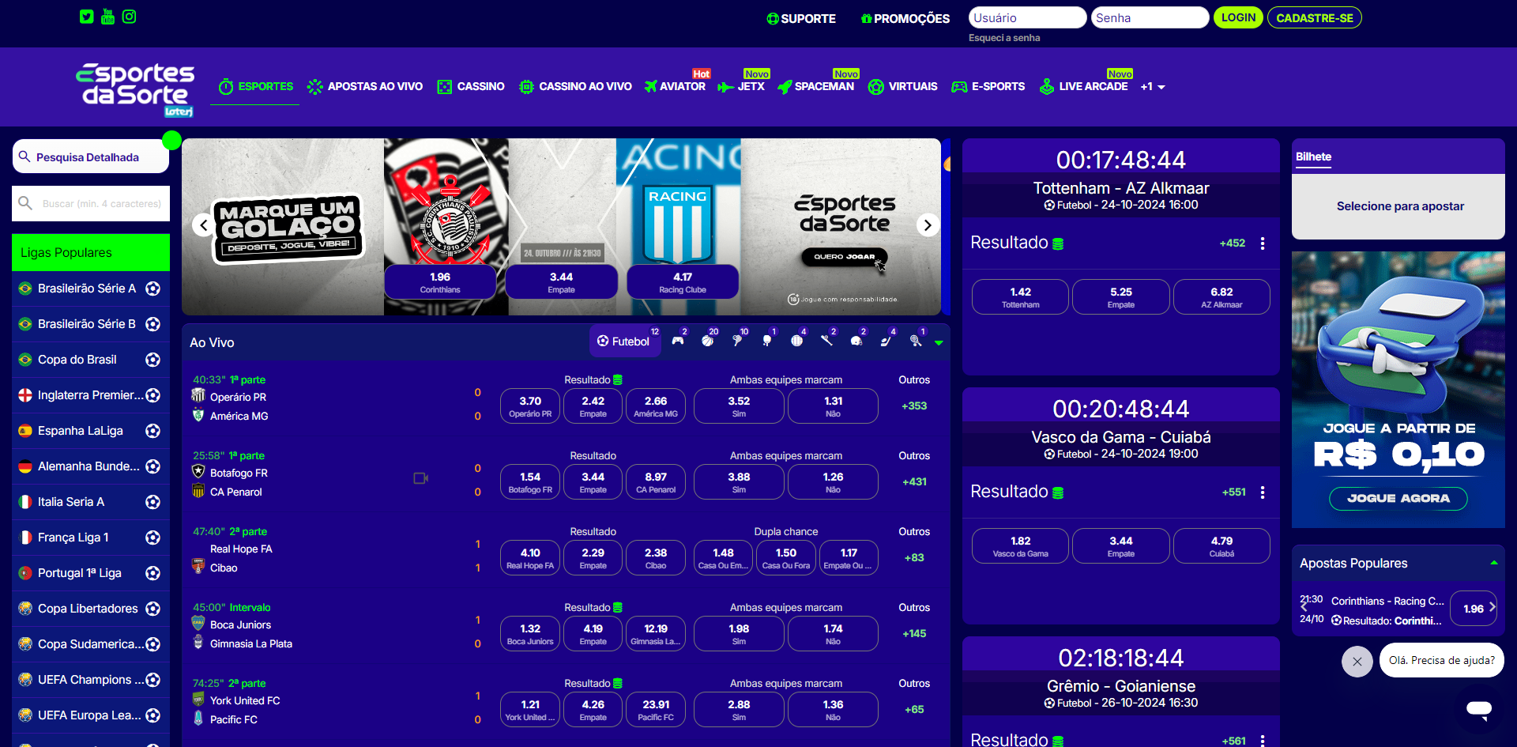Open the SPACEMAN menu item
The image size is (1517, 747).
point(816,86)
